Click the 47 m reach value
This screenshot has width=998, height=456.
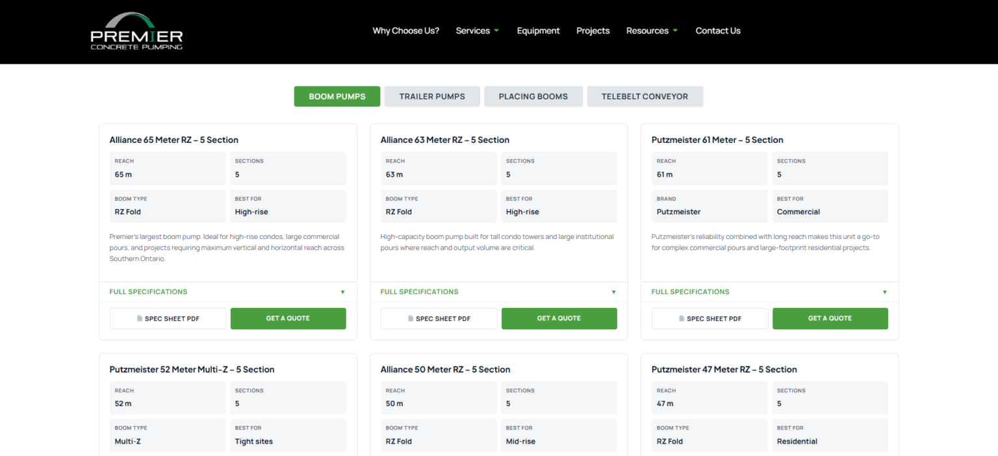tap(665, 403)
